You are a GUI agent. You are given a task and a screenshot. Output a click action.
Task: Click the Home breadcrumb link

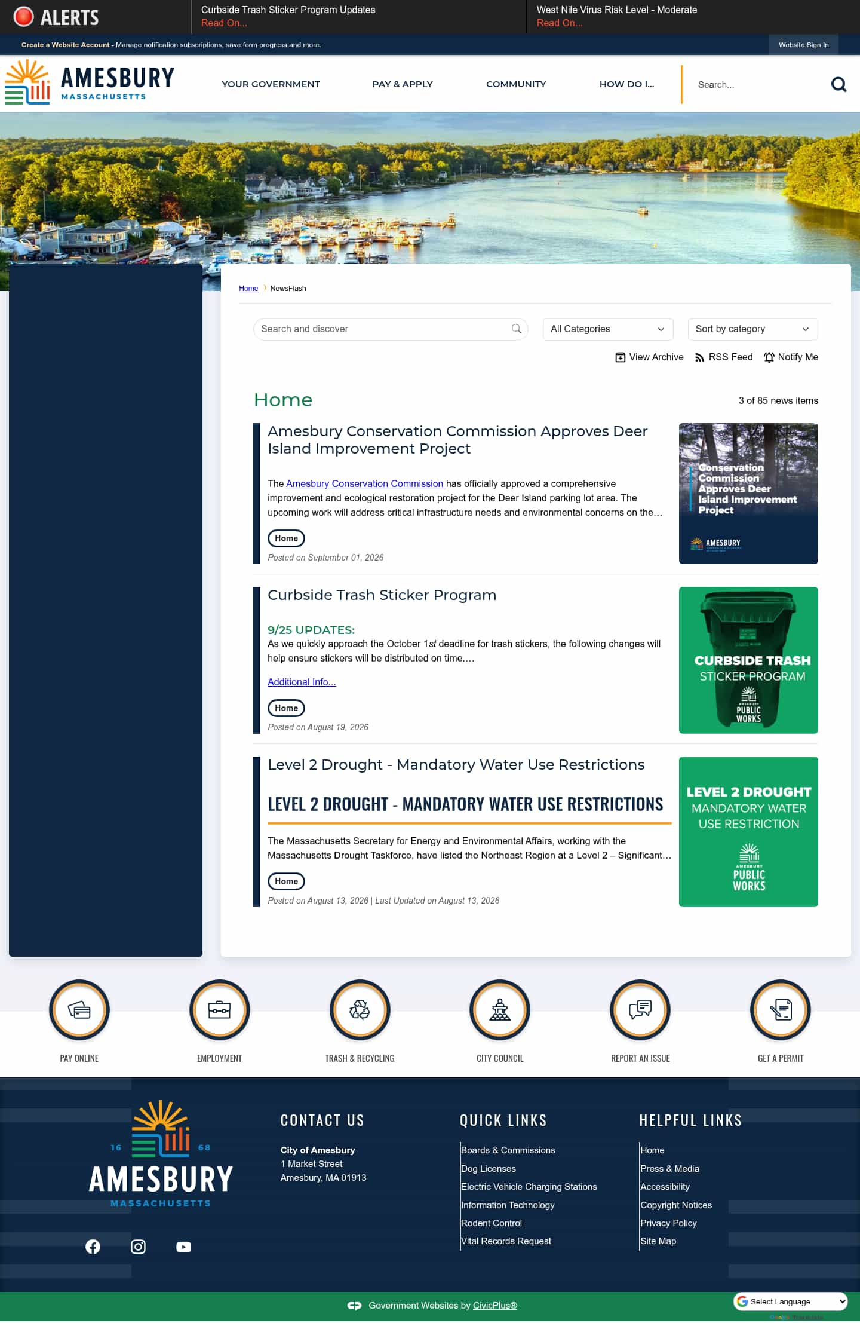tap(248, 288)
